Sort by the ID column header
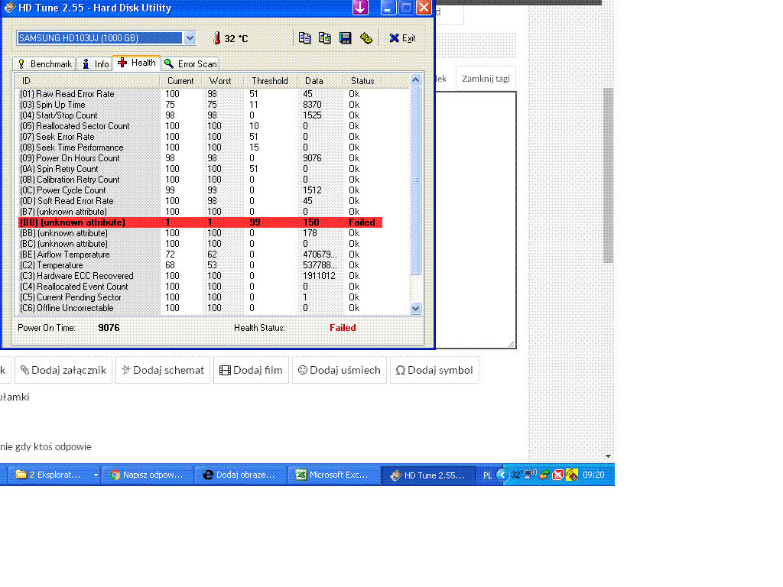Image resolution: width=783 pixels, height=587 pixels. pyautogui.click(x=87, y=81)
